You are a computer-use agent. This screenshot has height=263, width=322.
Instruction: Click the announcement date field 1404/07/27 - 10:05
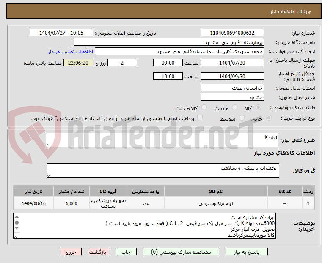point(61,33)
